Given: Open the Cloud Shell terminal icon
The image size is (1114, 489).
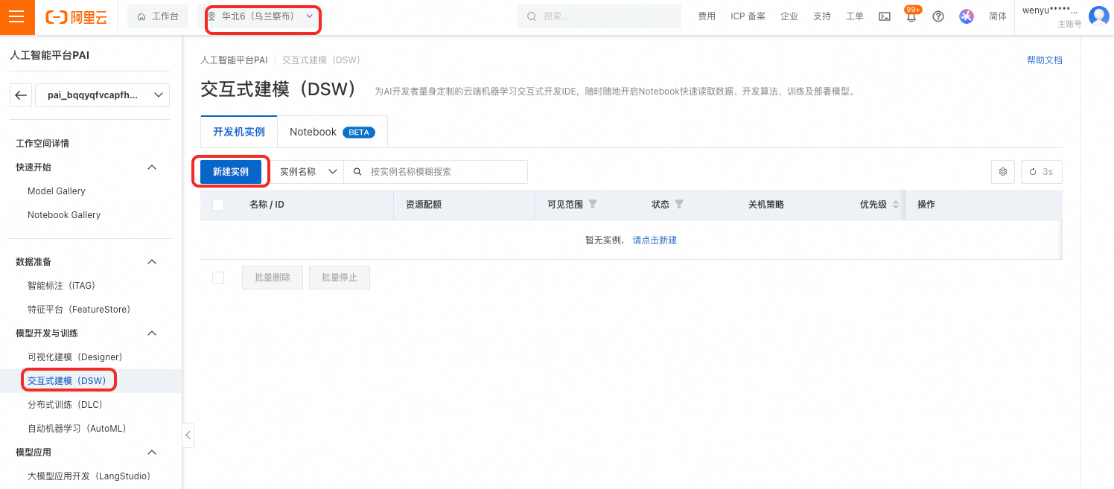Looking at the screenshot, I should point(885,16).
